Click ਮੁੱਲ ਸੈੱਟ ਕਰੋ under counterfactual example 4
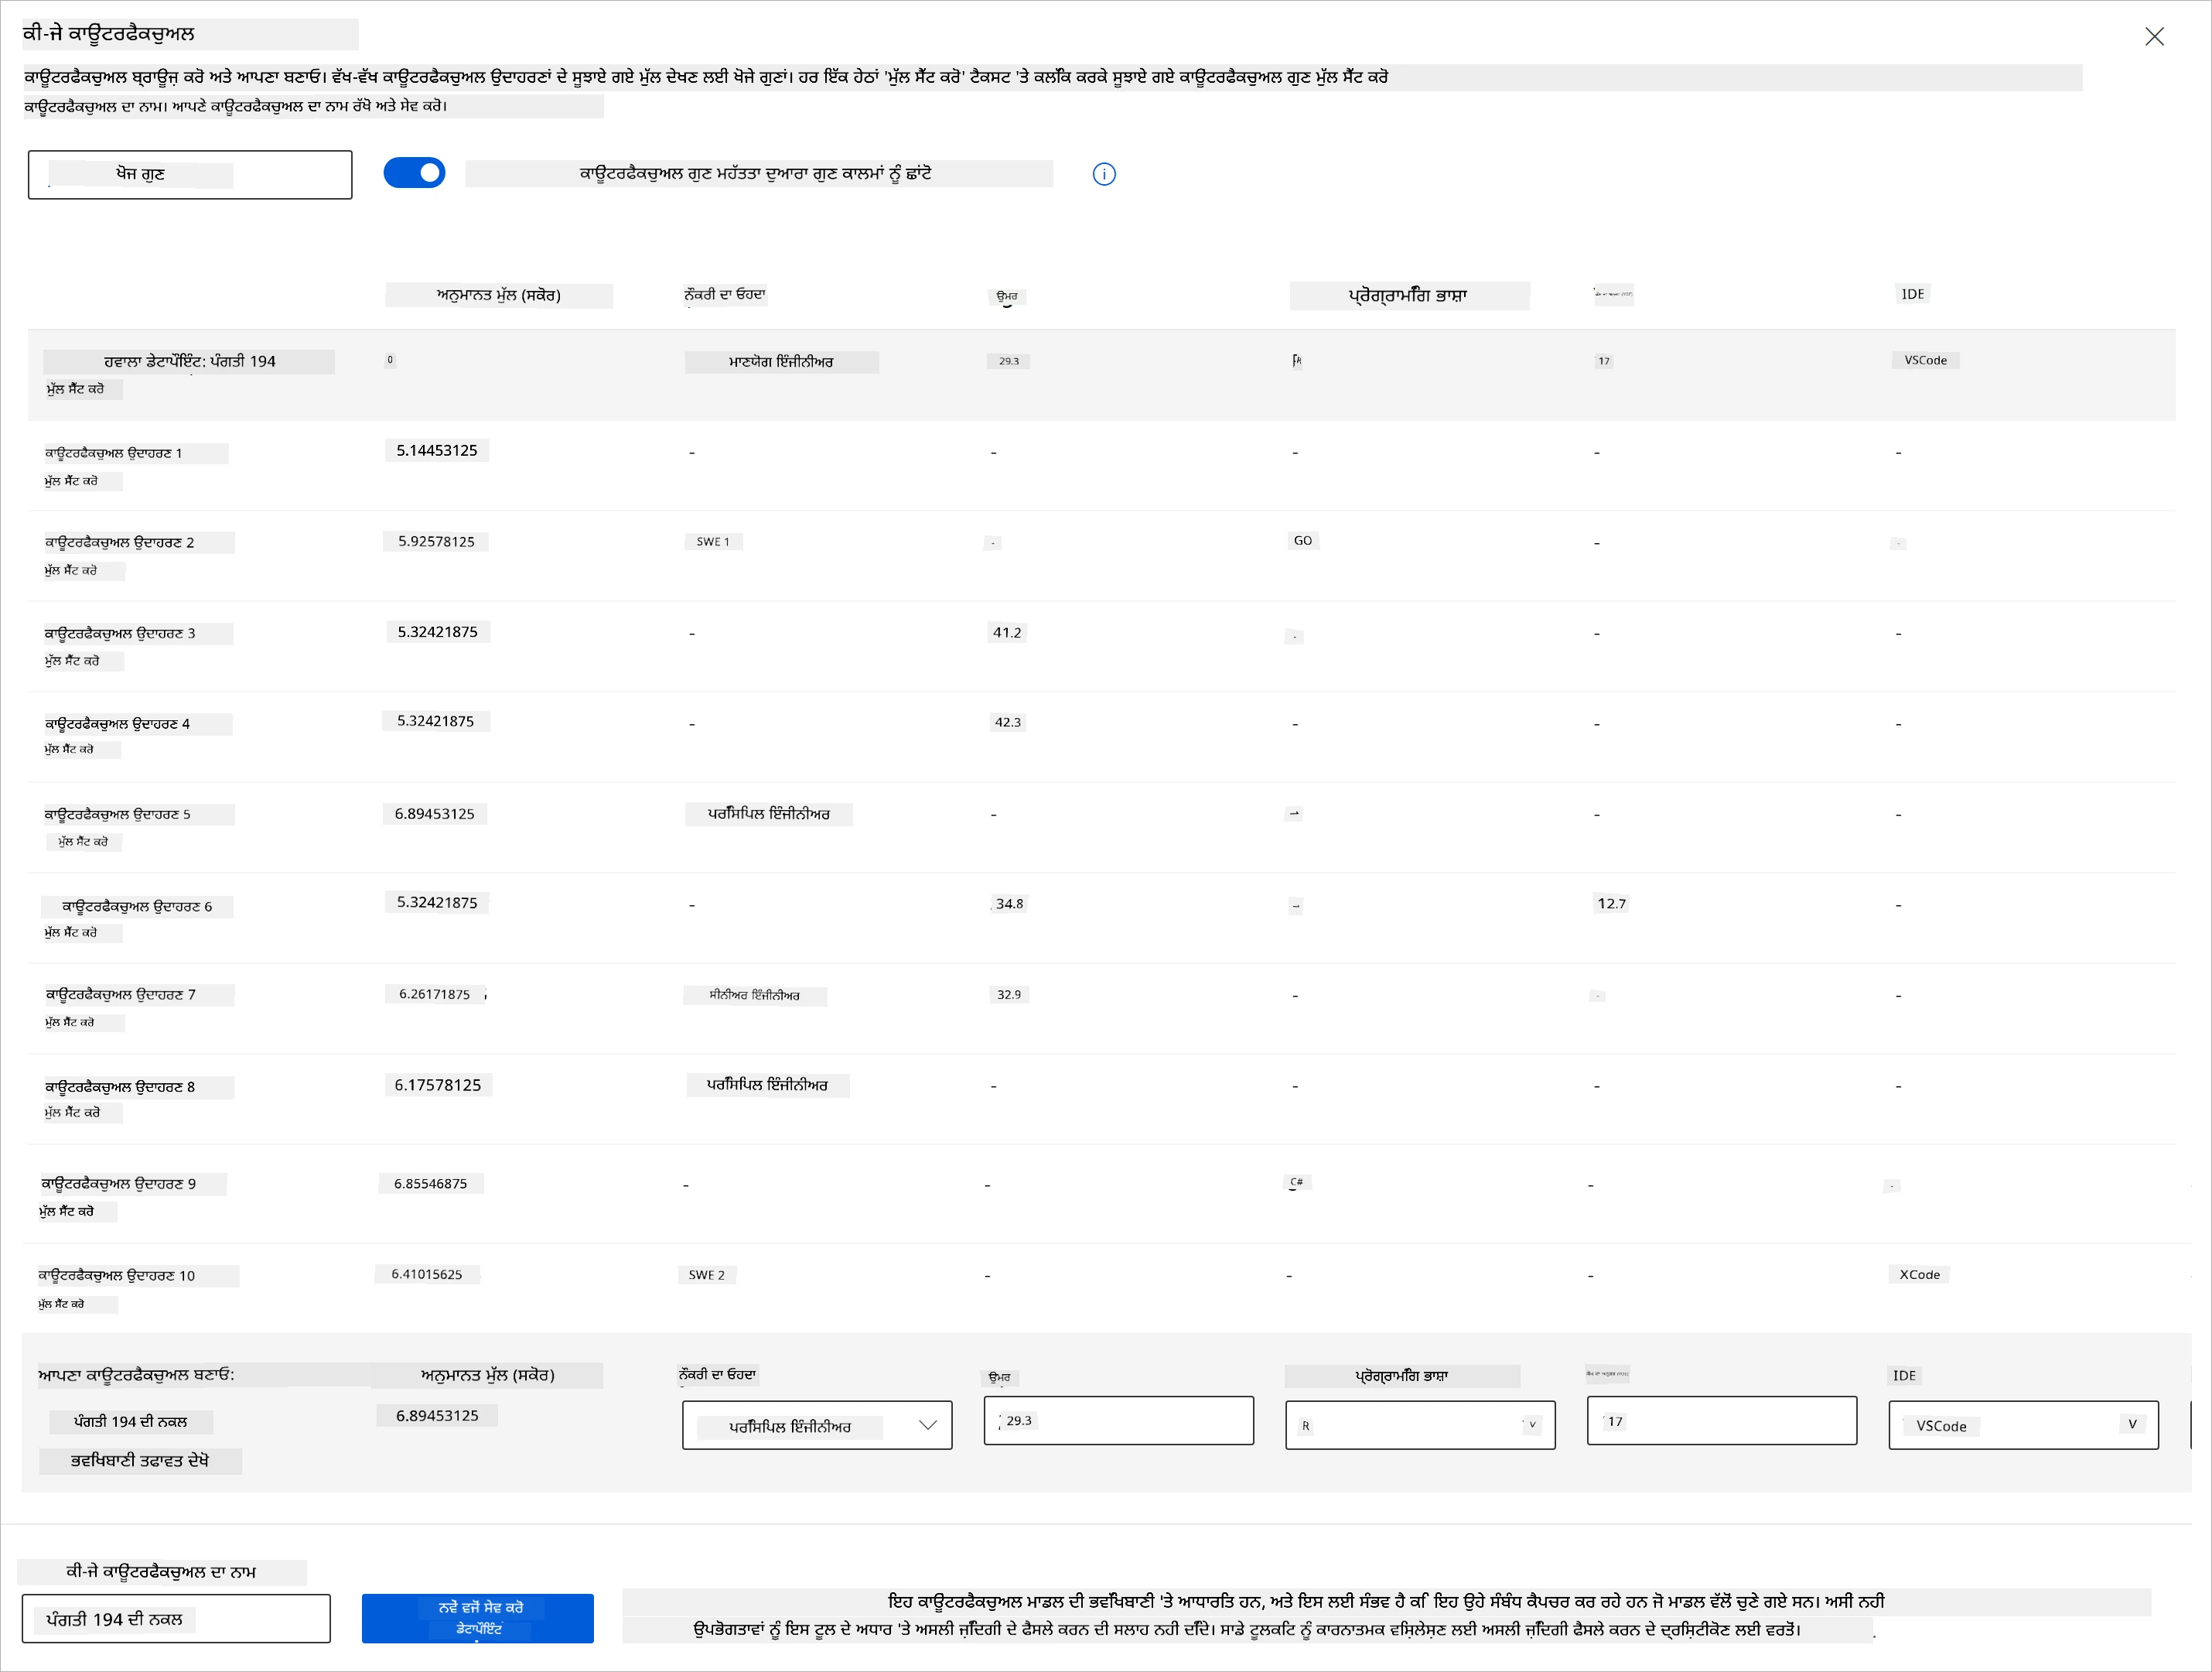The height and width of the screenshot is (1672, 2212). (70, 750)
